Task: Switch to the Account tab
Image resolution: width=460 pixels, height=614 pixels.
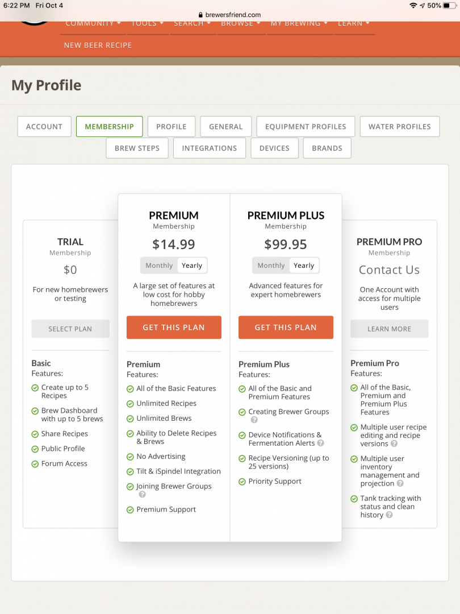Action: [x=44, y=126]
